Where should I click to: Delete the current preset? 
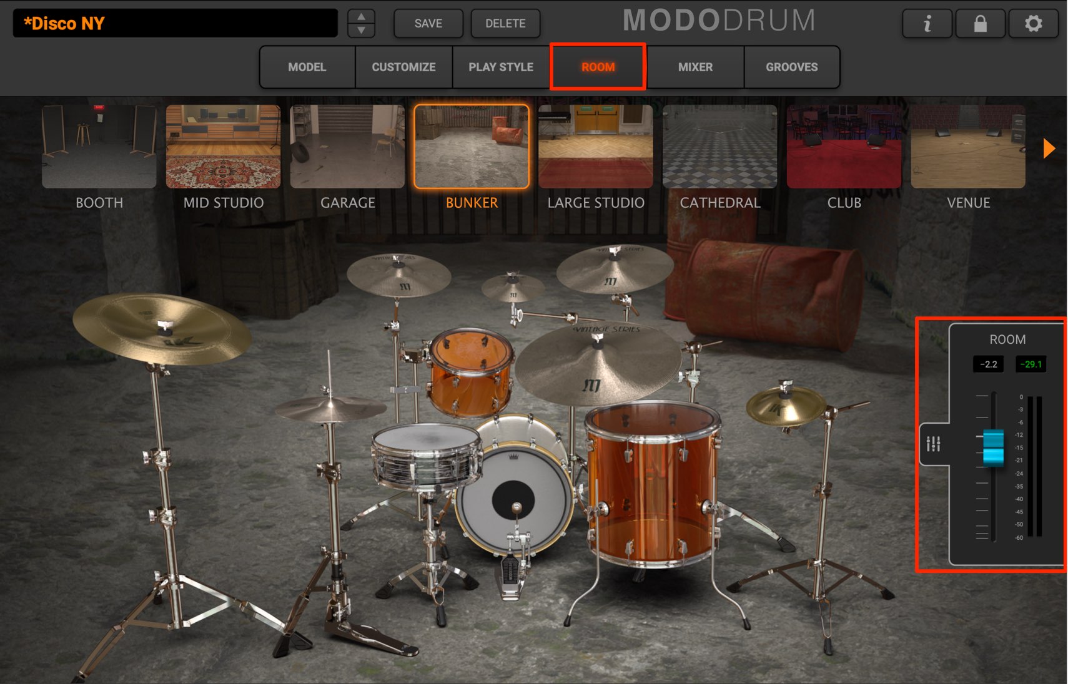[x=505, y=24]
